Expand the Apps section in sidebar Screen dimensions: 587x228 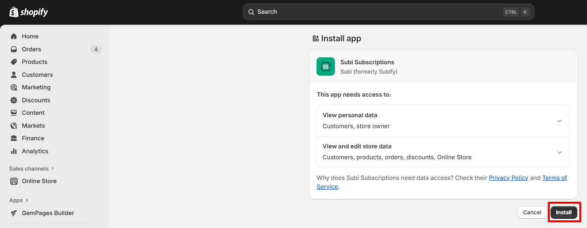click(x=19, y=200)
